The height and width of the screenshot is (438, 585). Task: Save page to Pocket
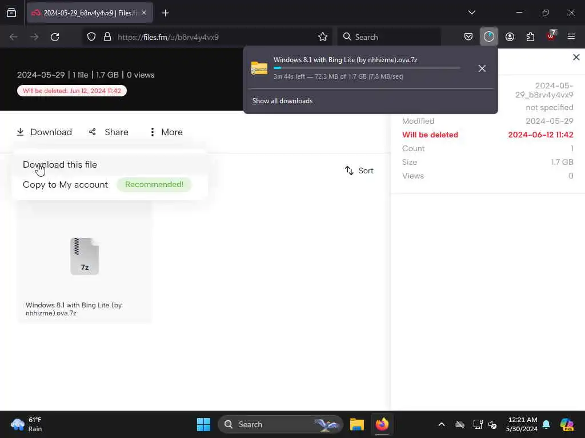coord(468,36)
